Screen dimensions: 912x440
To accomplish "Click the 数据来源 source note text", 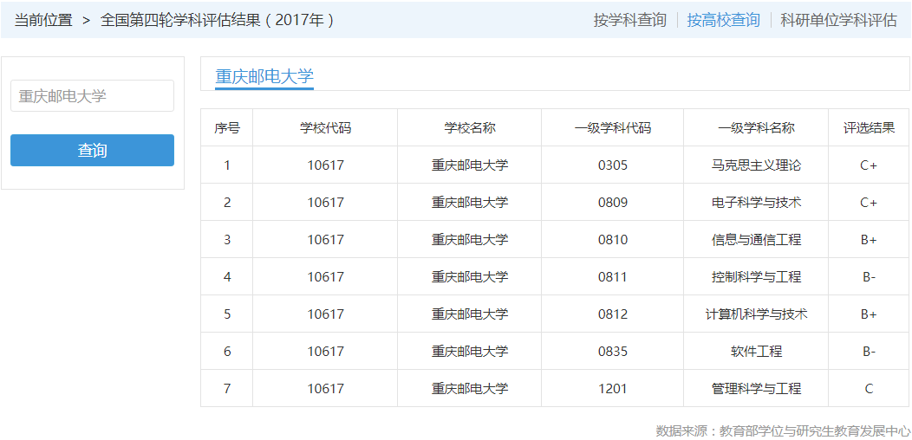I will click(783, 430).
